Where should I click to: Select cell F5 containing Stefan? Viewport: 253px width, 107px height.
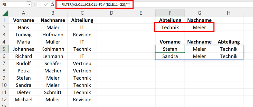coord(170,49)
